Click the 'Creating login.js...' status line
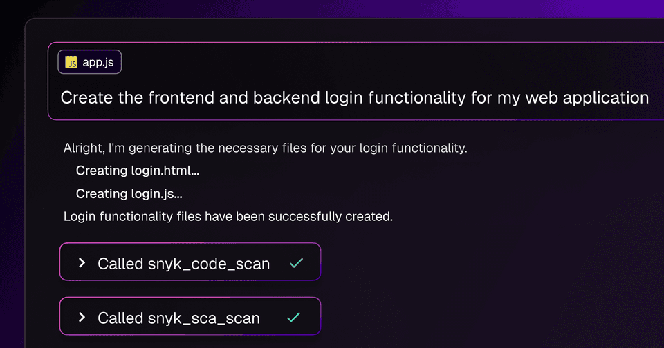 click(x=129, y=193)
